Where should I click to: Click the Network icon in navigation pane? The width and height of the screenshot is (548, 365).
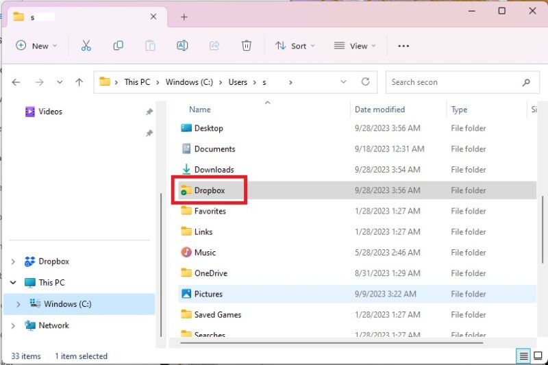(30, 325)
